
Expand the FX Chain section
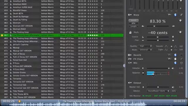131,59
